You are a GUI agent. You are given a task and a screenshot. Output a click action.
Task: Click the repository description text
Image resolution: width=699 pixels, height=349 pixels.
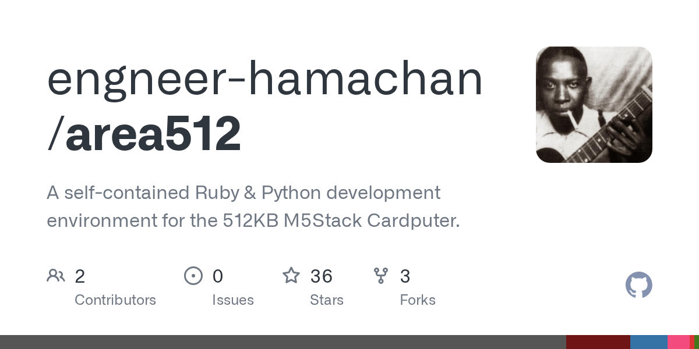click(253, 206)
